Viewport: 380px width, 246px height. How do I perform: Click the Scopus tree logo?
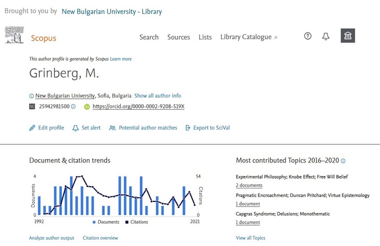tap(14, 36)
